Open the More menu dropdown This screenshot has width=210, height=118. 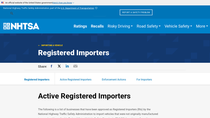click(x=202, y=26)
